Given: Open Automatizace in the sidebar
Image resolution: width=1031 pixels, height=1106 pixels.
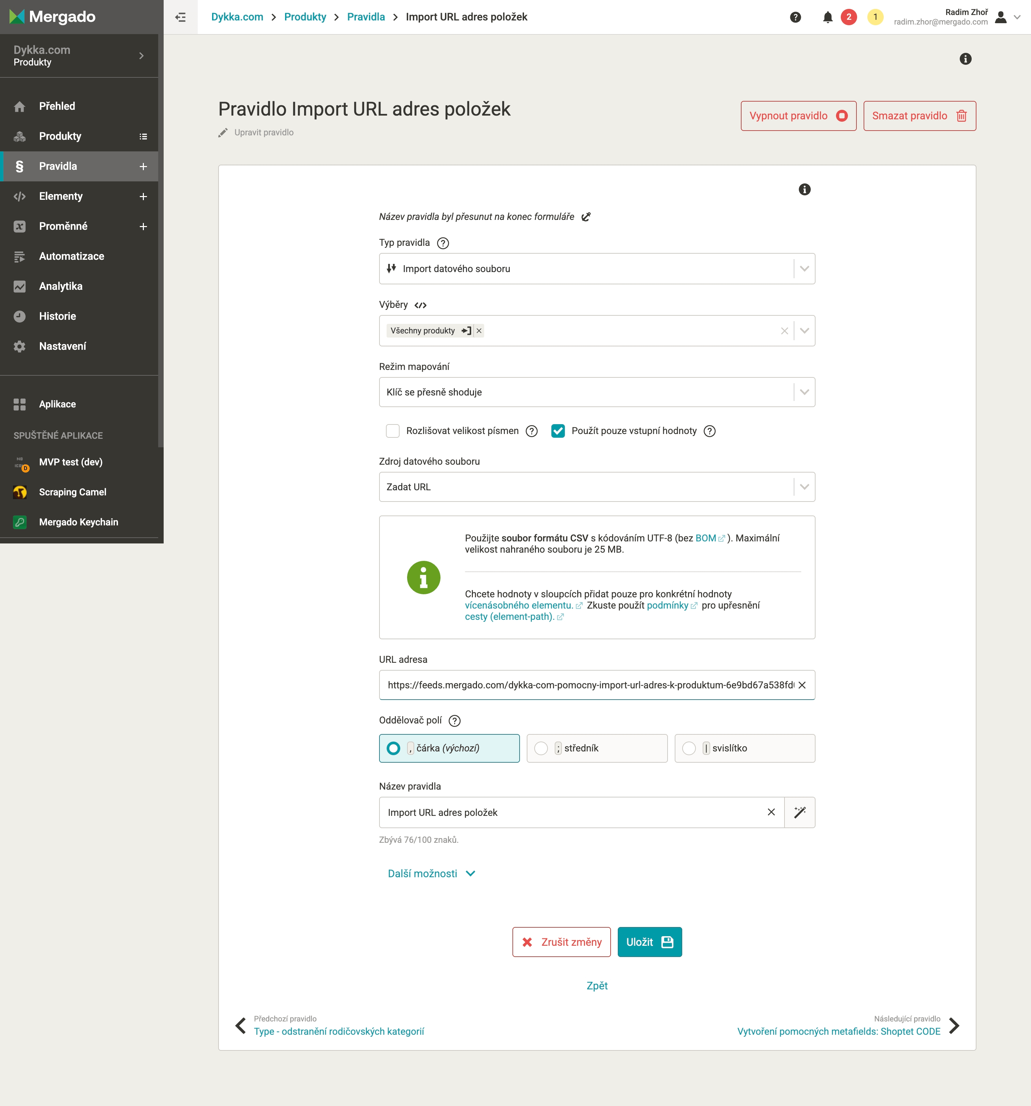Looking at the screenshot, I should [x=71, y=256].
